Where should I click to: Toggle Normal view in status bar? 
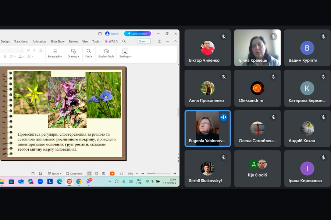tap(89, 173)
